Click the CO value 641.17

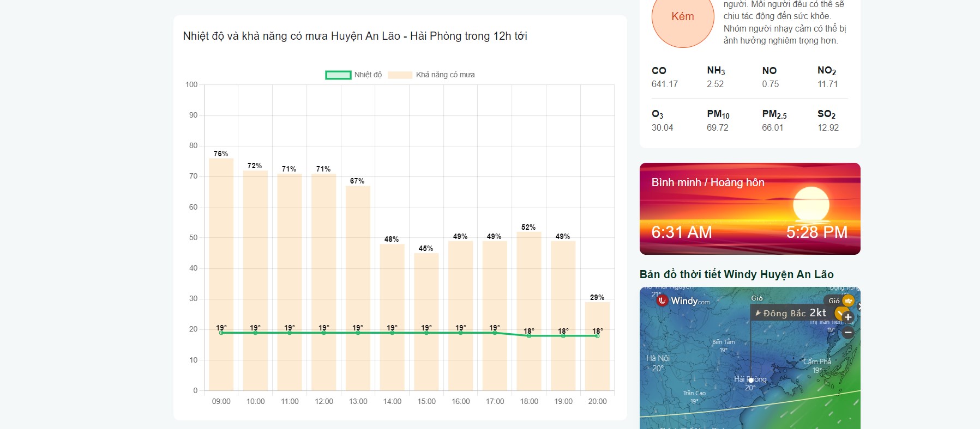coord(665,84)
